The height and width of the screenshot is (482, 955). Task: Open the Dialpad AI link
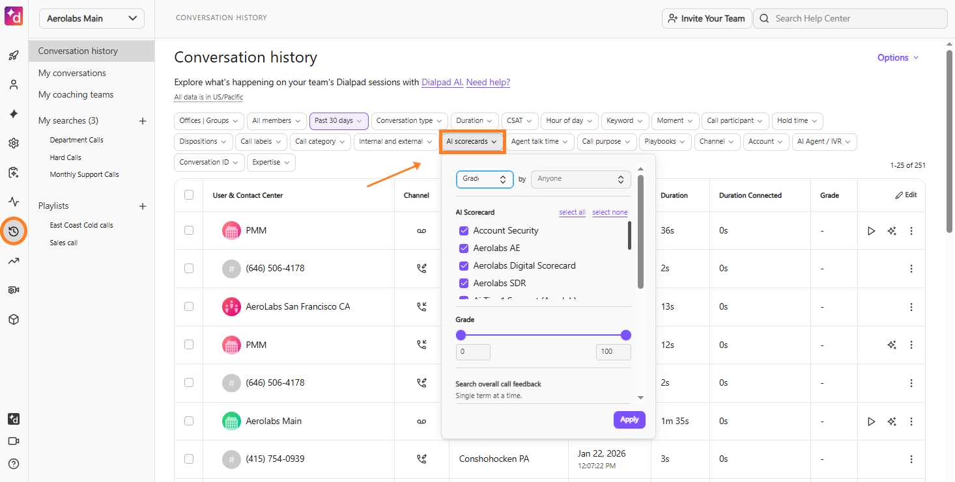click(x=442, y=83)
